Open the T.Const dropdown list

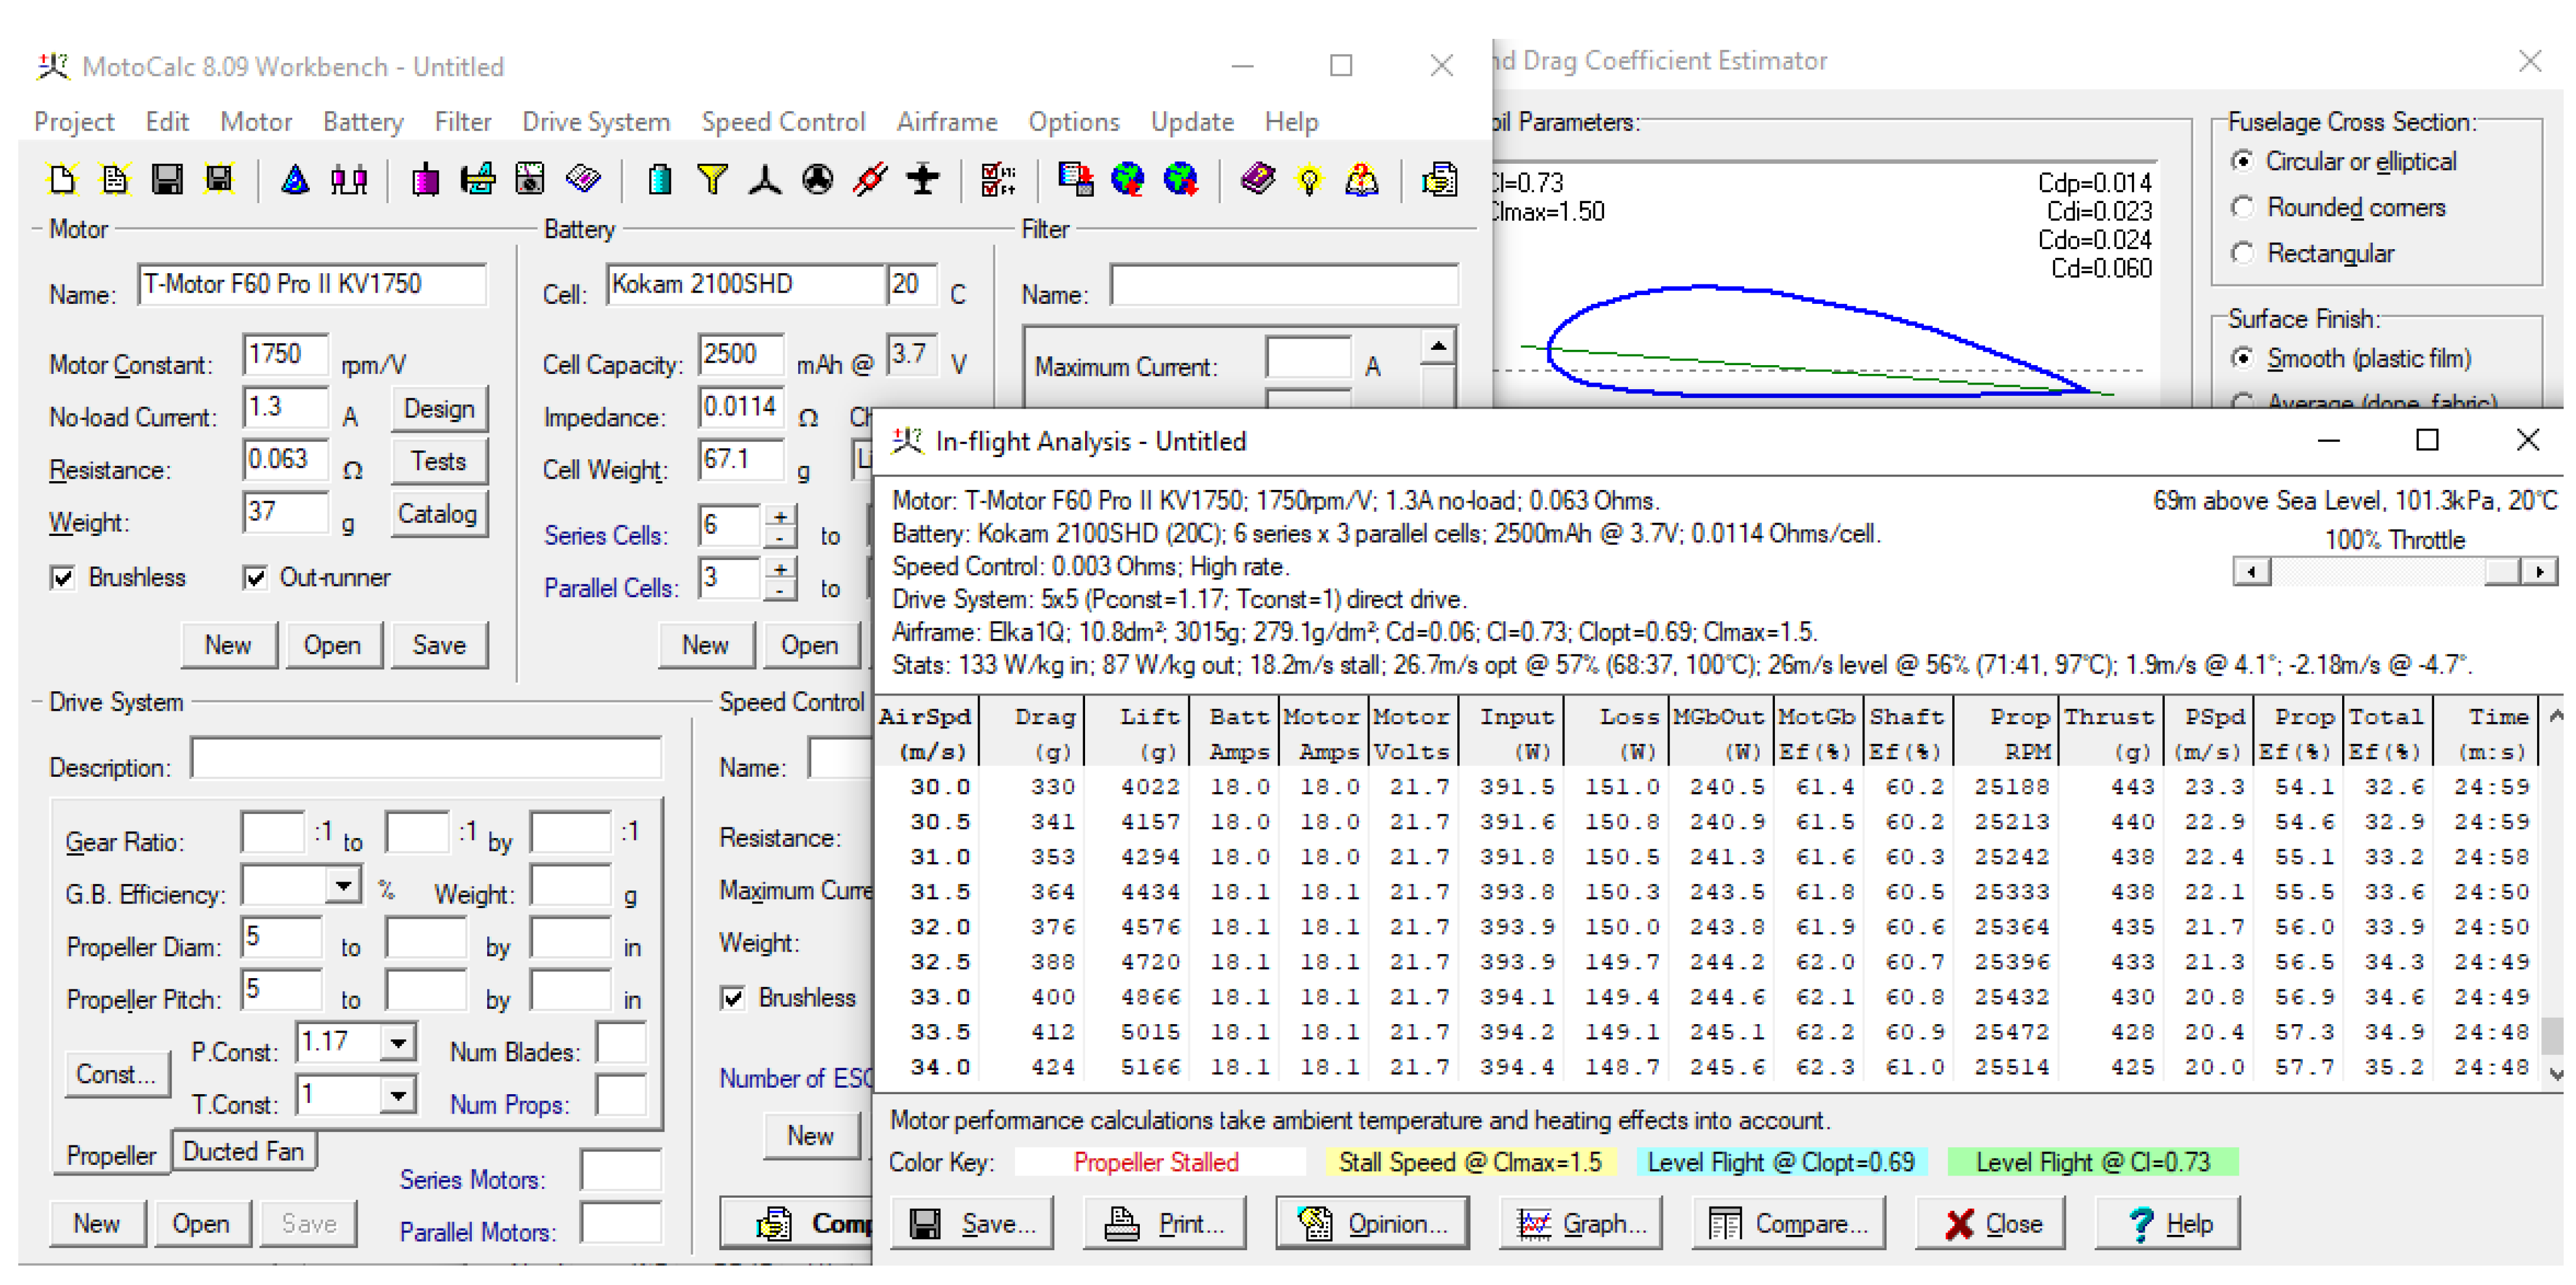(398, 1095)
